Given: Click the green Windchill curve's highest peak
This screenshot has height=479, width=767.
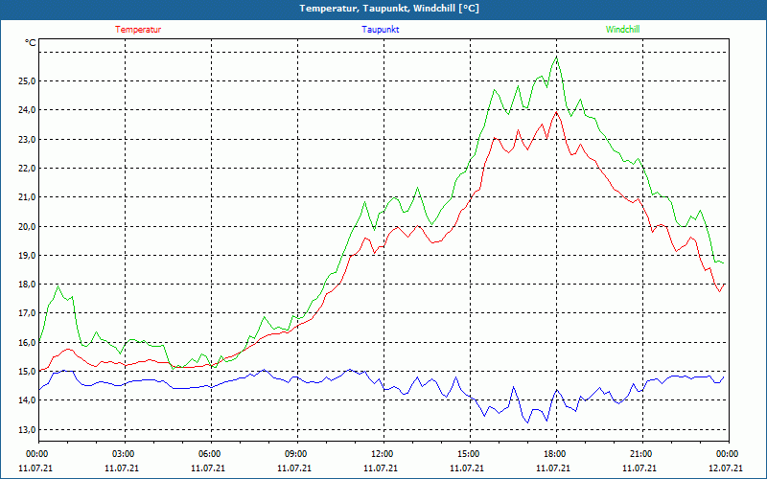Looking at the screenshot, I should [x=555, y=57].
